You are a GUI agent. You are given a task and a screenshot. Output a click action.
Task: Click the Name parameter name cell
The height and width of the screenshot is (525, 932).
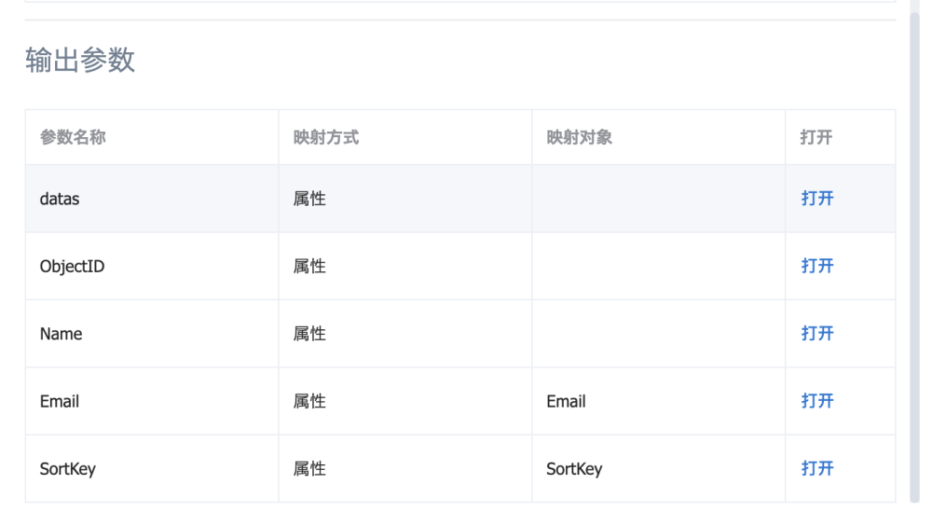coord(61,334)
